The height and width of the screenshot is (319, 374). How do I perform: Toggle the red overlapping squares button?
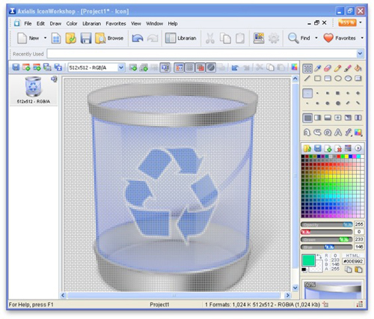coord(200,67)
